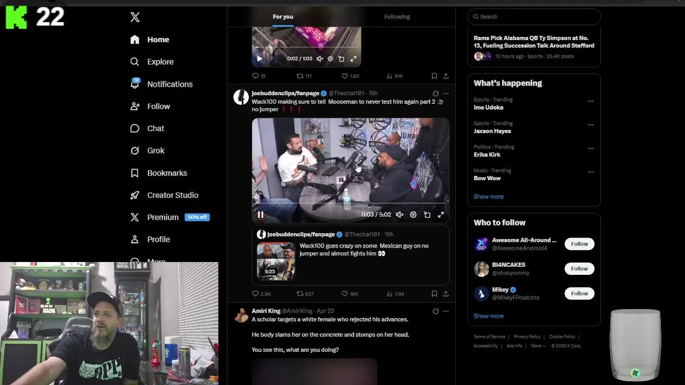Open more options for Erika Kirk trend
The image size is (685, 385).
point(591,148)
